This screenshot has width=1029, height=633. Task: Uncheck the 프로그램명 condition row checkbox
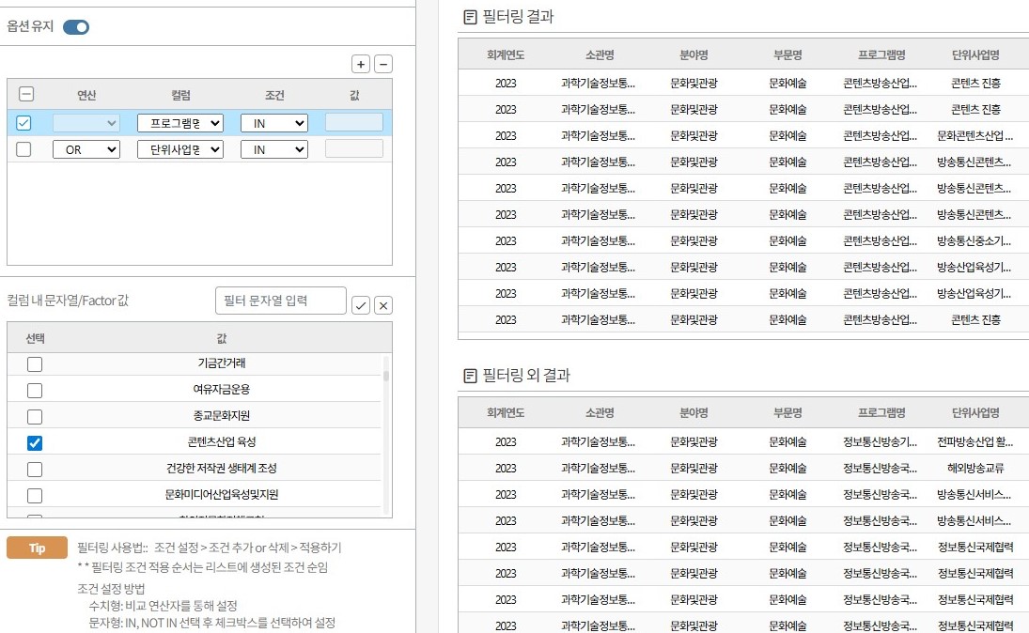24,123
